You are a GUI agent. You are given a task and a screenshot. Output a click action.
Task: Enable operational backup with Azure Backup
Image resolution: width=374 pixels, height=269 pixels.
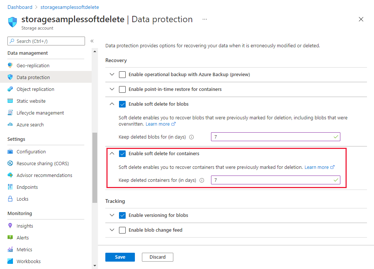[x=122, y=74]
